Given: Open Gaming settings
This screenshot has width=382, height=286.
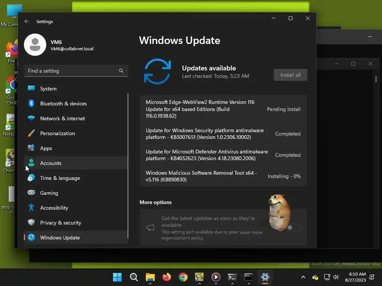Looking at the screenshot, I should coord(76,193).
